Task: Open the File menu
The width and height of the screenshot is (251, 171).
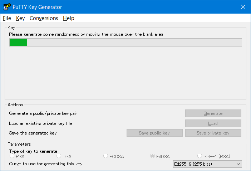Action: coord(7,18)
